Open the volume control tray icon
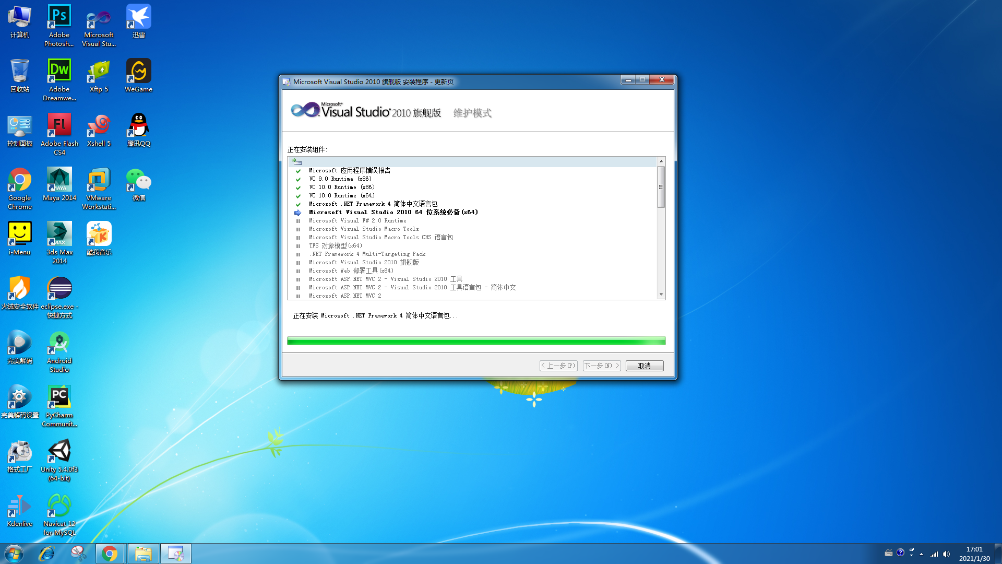This screenshot has height=564, width=1002. (x=946, y=554)
